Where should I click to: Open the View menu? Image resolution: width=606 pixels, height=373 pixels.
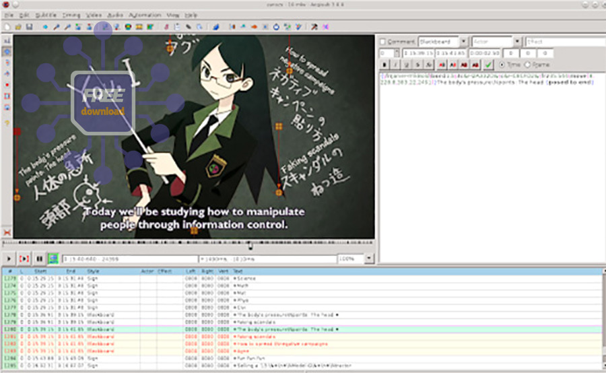click(173, 15)
